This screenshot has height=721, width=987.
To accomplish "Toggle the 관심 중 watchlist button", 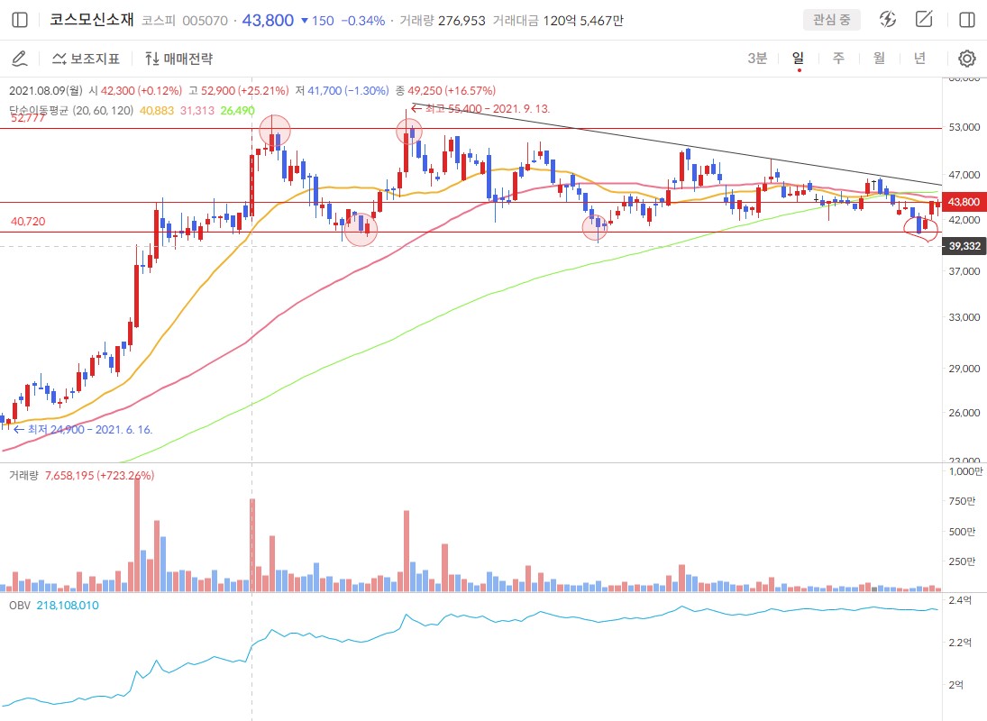I will (832, 20).
